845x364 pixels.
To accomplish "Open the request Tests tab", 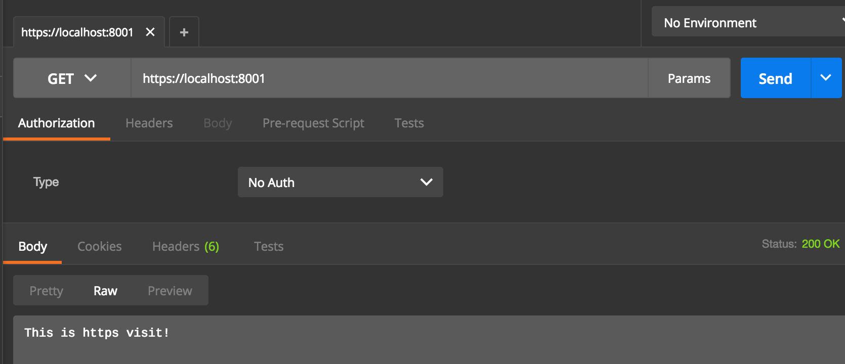I will pyautogui.click(x=409, y=123).
